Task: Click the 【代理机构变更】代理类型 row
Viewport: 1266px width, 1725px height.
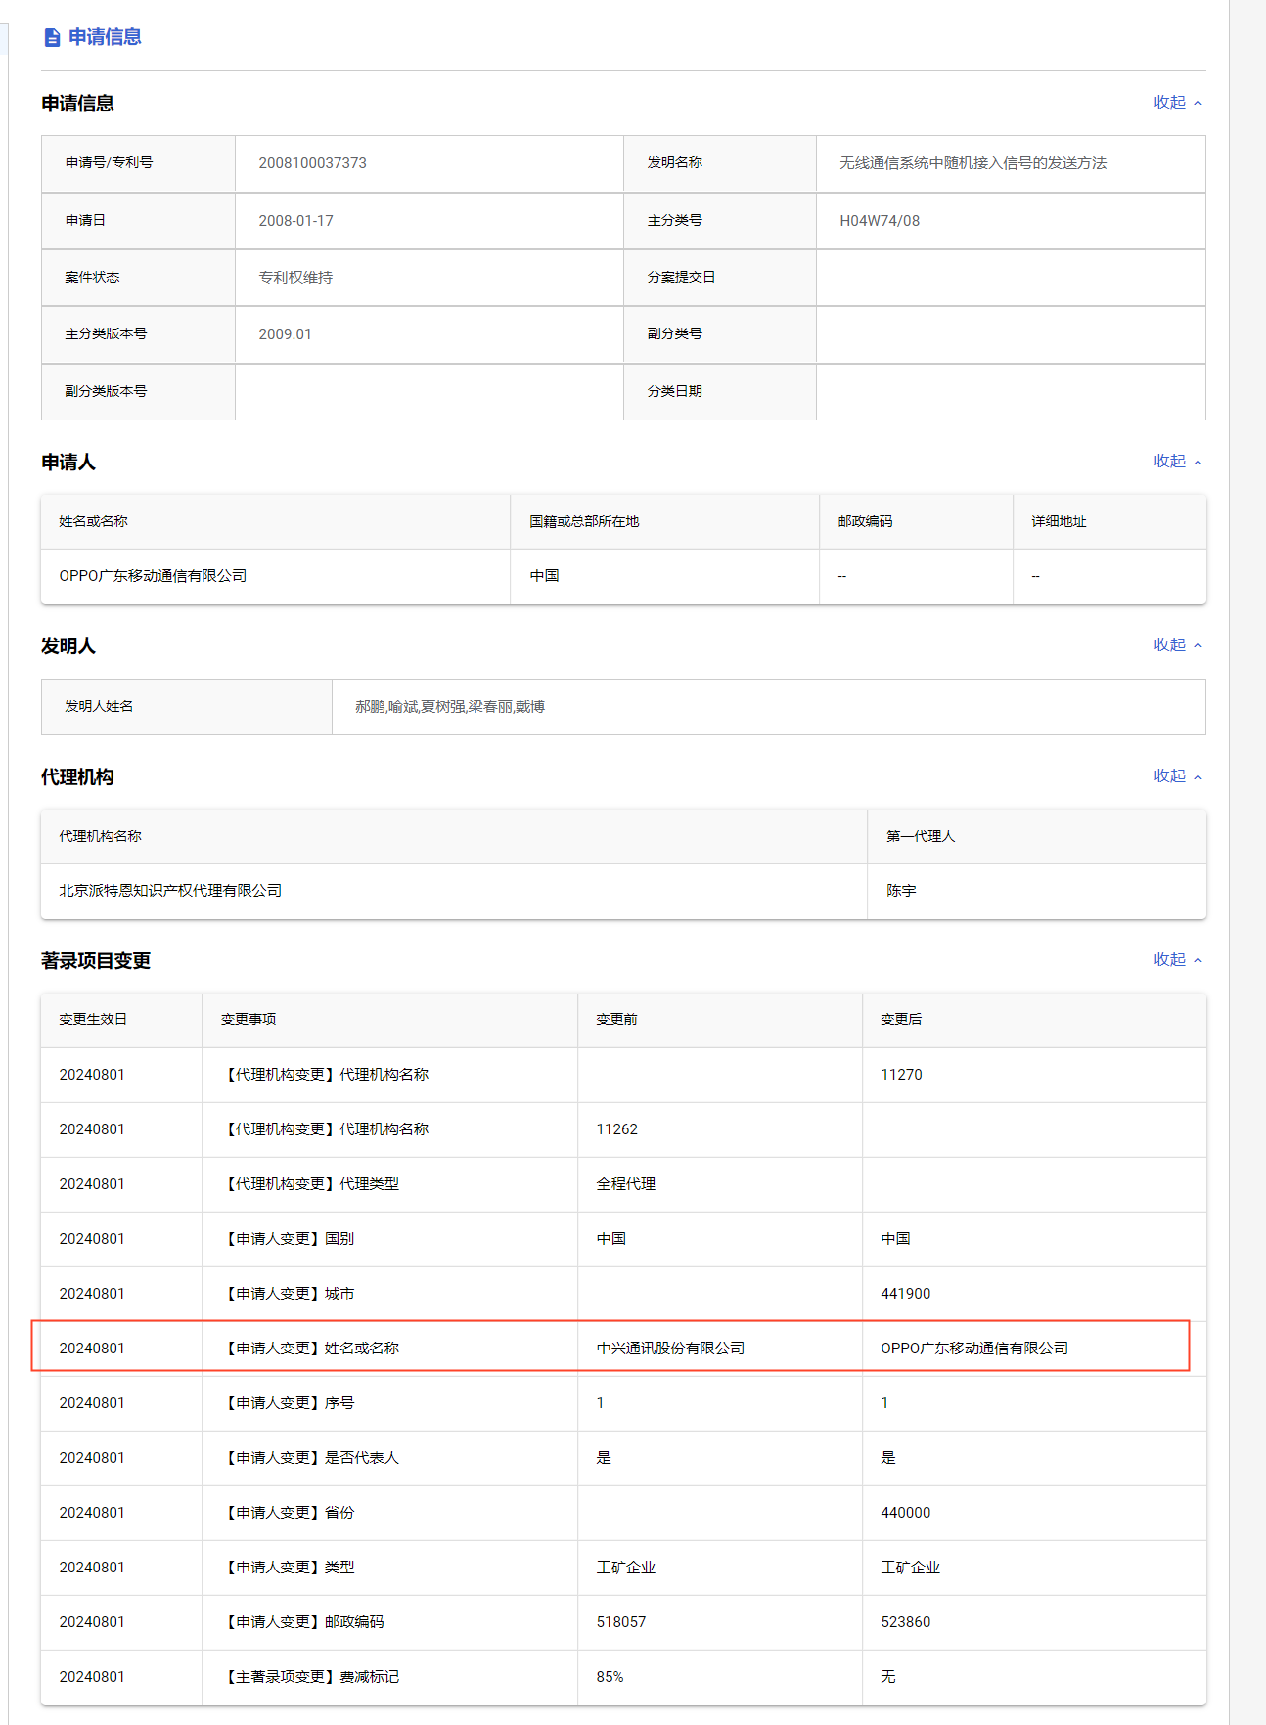Action: click(x=623, y=1184)
